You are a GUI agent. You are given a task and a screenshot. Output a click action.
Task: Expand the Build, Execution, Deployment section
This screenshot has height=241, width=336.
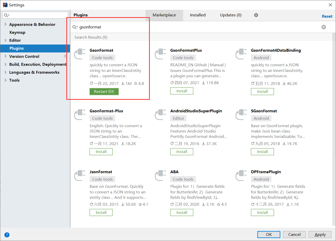click(x=5, y=64)
